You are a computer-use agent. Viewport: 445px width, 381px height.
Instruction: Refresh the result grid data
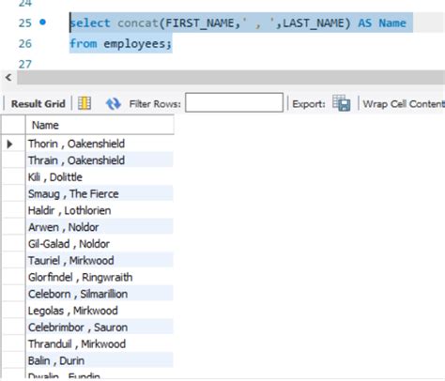coord(114,103)
